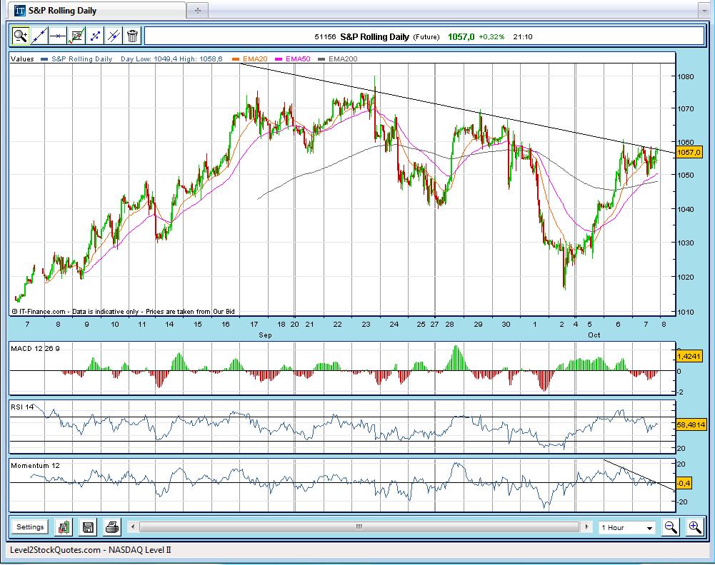The image size is (715, 565).
Task: Click the export chart data icon
Action: point(64,527)
